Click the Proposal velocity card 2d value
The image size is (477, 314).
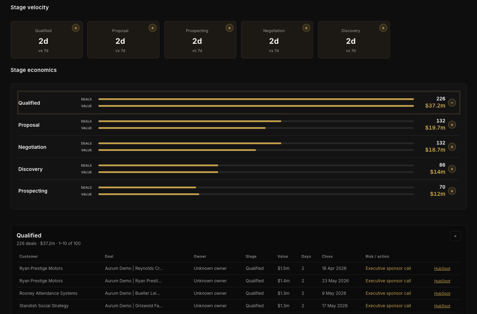click(120, 41)
